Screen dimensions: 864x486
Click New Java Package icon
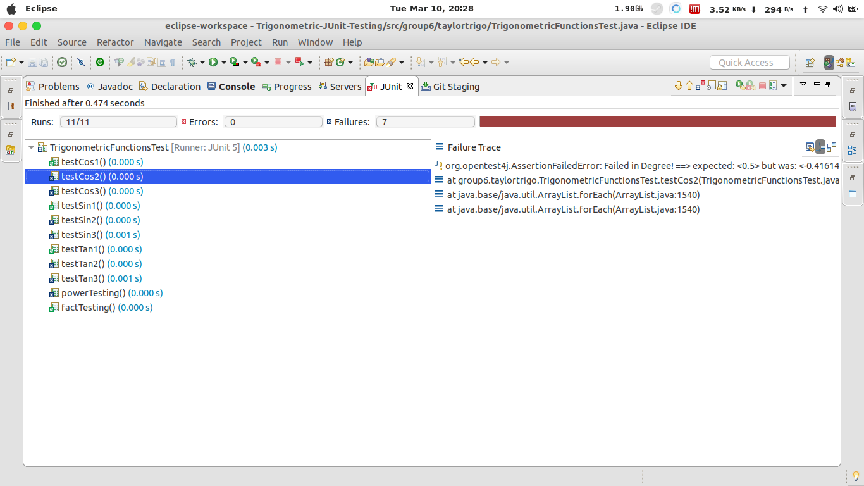tap(329, 62)
